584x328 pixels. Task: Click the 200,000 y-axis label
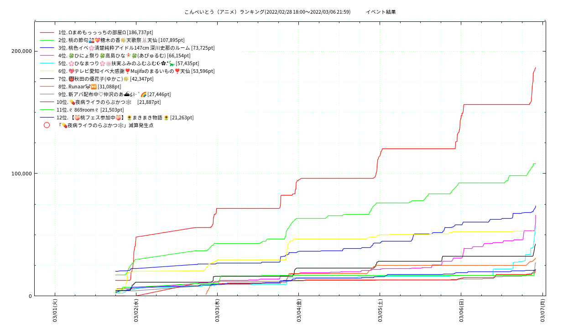coord(21,51)
